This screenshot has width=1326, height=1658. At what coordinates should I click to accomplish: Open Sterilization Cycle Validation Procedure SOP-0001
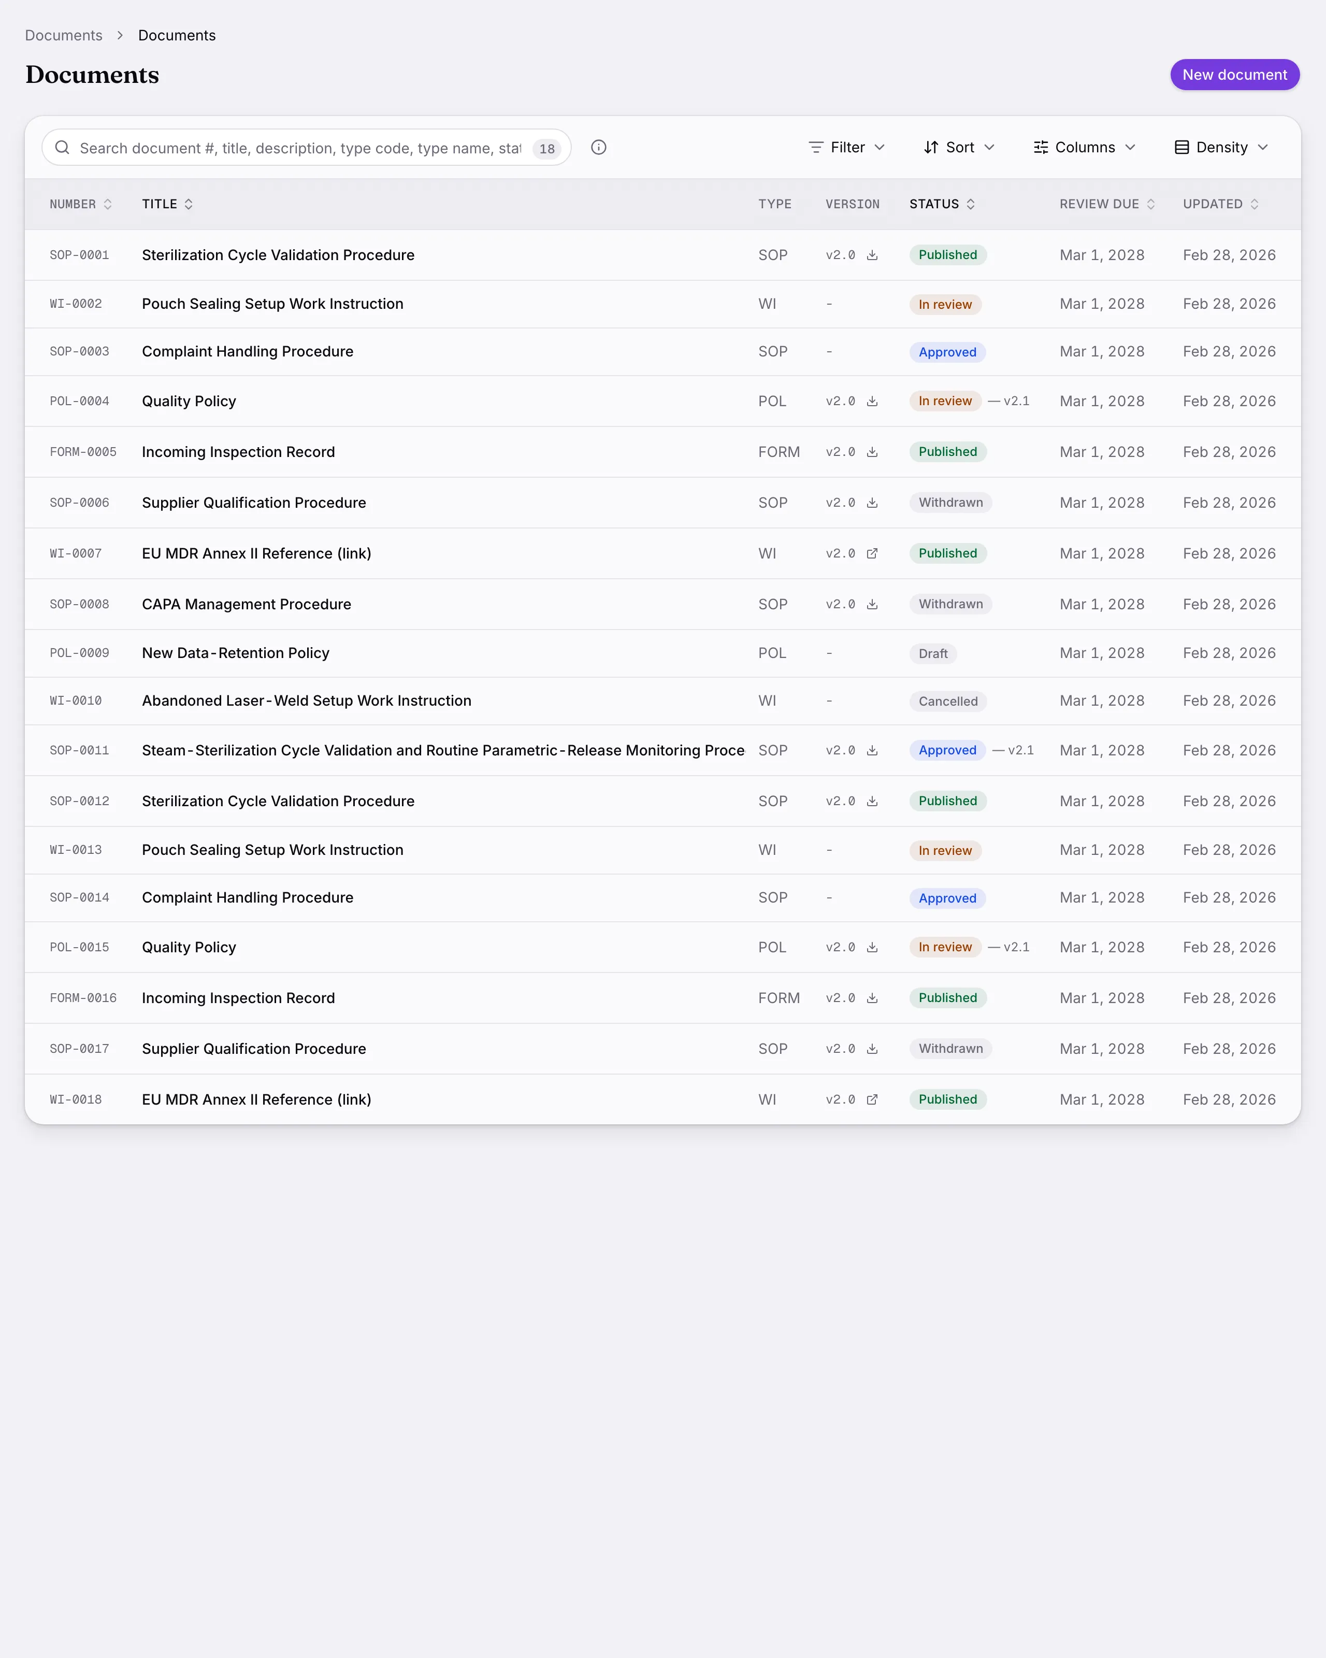tap(278, 255)
